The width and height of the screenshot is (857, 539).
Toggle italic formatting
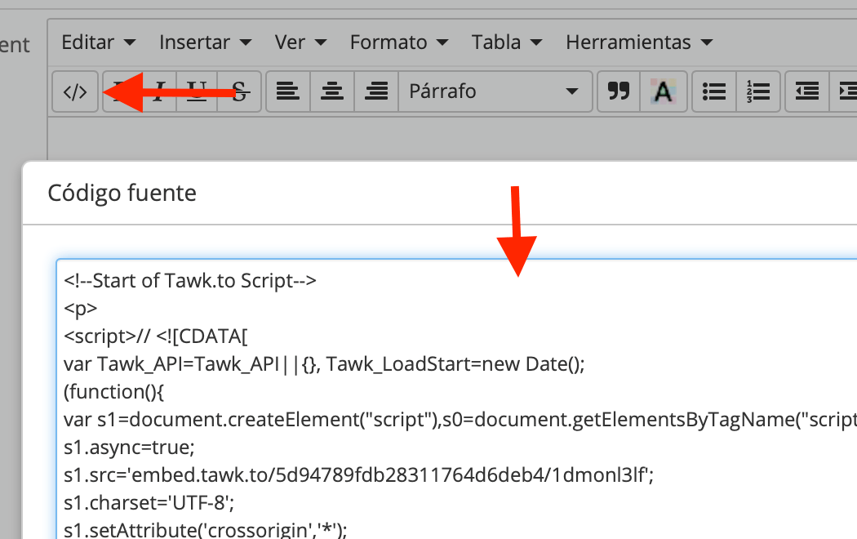pyautogui.click(x=160, y=91)
